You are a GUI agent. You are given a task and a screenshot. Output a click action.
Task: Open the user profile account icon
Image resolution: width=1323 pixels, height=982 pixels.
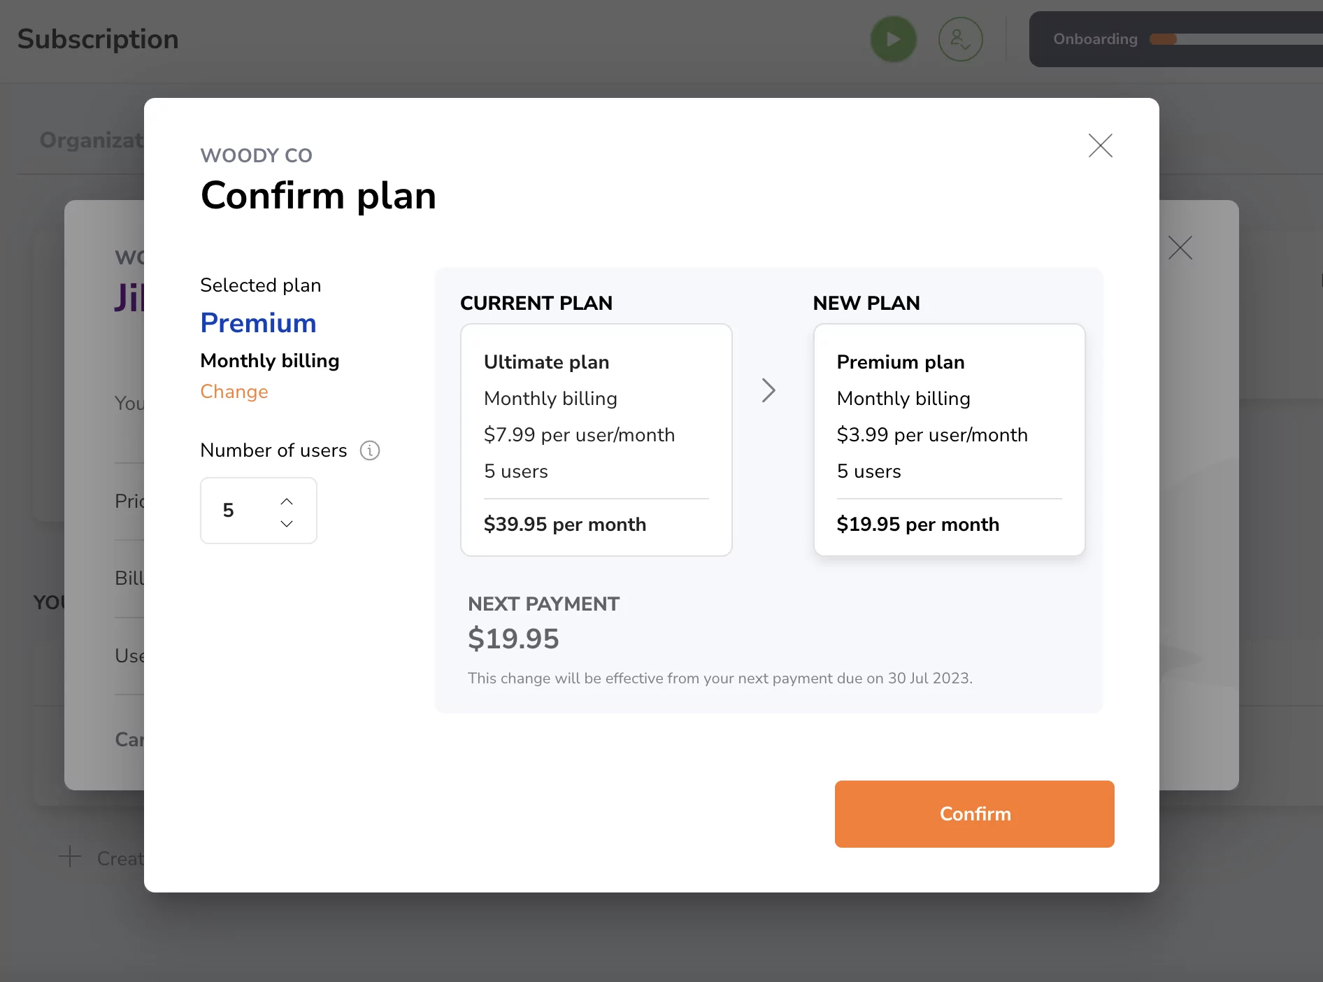(959, 39)
